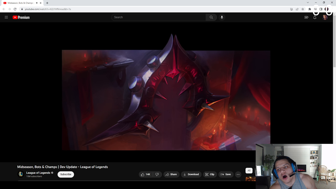Dislike the video with thumbs down
The image size is (336, 189).
157,174
